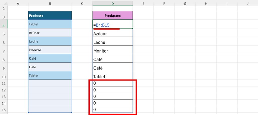
Task: Select the column G header
Action: (x=185, y=3)
